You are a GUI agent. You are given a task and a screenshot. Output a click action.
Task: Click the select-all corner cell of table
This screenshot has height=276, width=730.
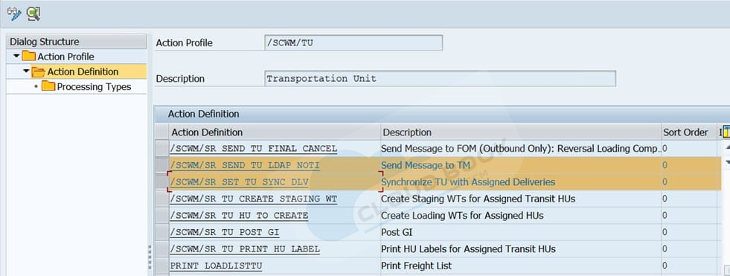point(161,132)
